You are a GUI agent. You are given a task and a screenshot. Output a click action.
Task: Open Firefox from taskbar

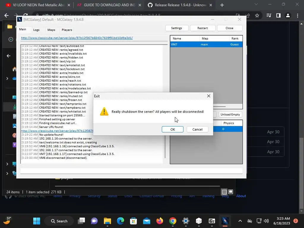(159, 221)
